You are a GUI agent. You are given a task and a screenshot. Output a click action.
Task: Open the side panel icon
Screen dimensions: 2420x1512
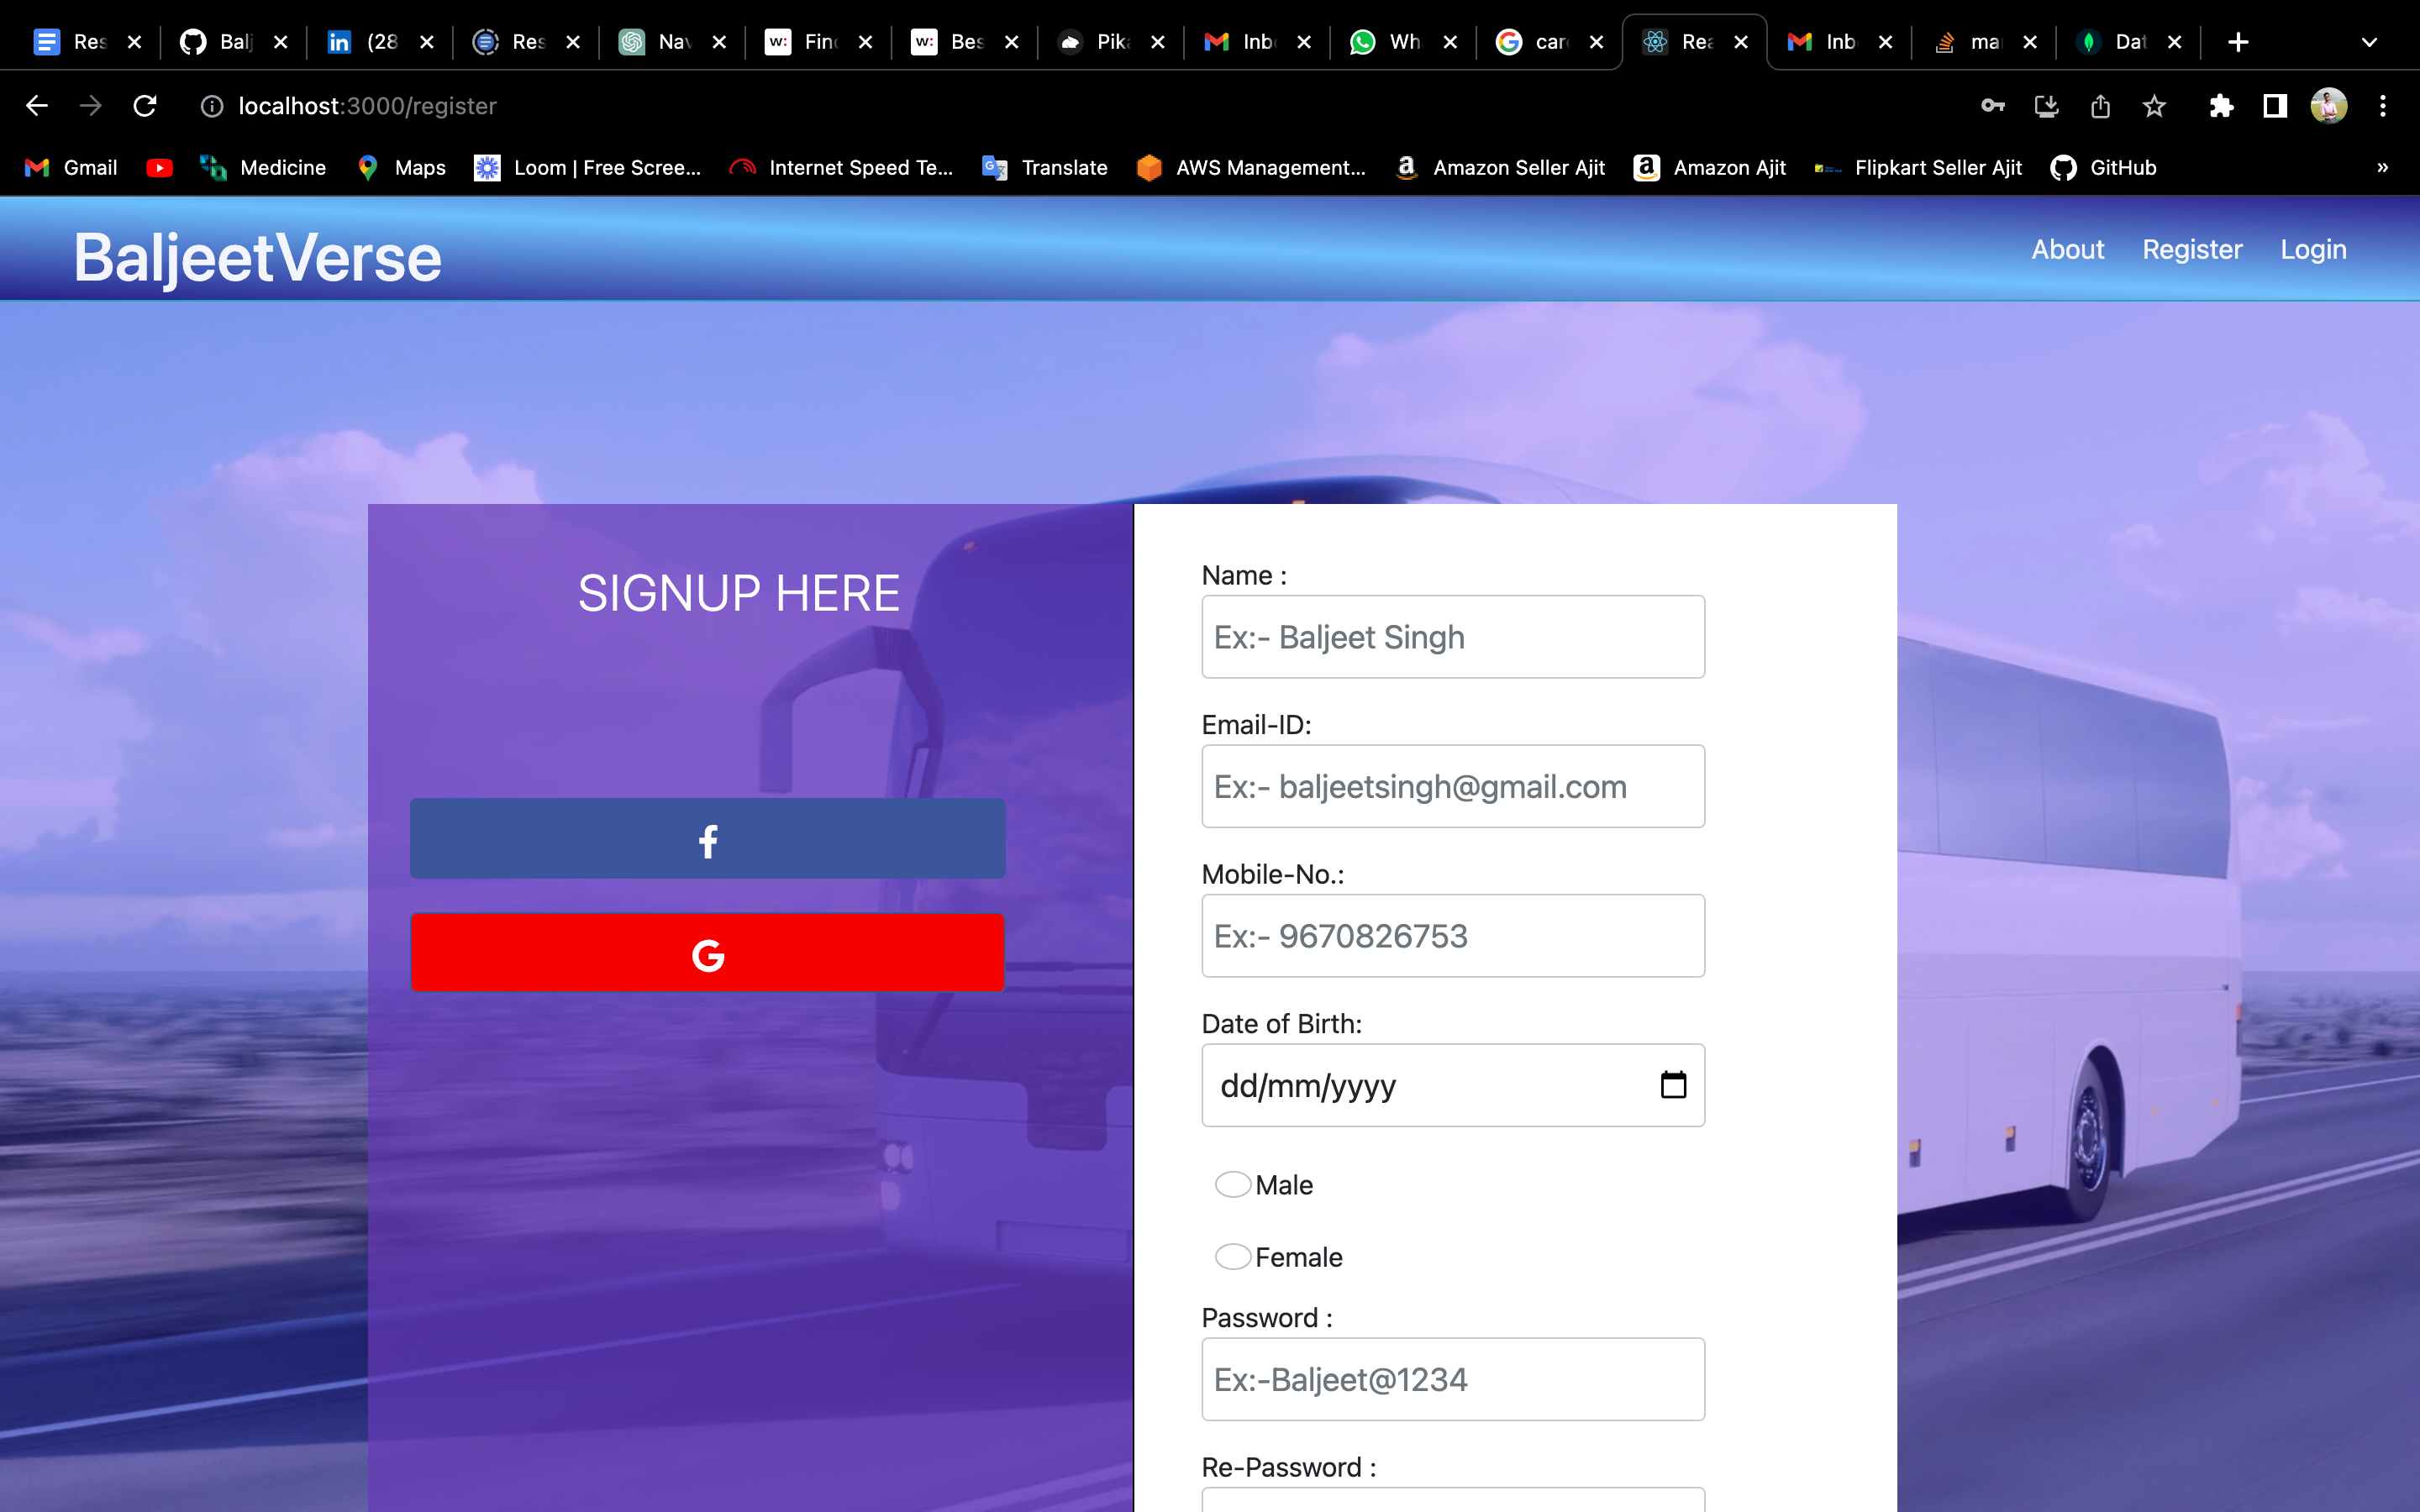(x=2275, y=106)
